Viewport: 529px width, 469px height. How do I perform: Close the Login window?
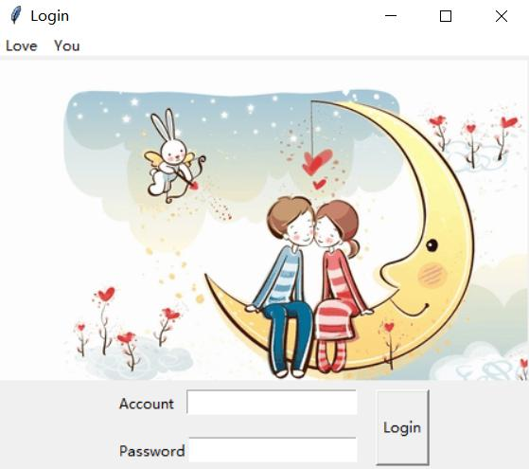(502, 16)
